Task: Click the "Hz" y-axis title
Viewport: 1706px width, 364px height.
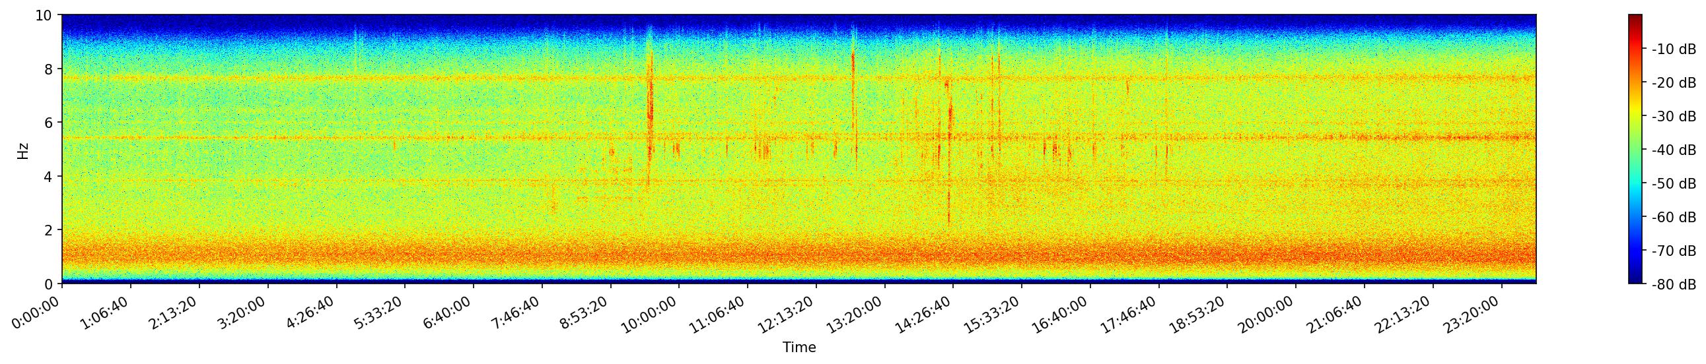Action: (23, 150)
